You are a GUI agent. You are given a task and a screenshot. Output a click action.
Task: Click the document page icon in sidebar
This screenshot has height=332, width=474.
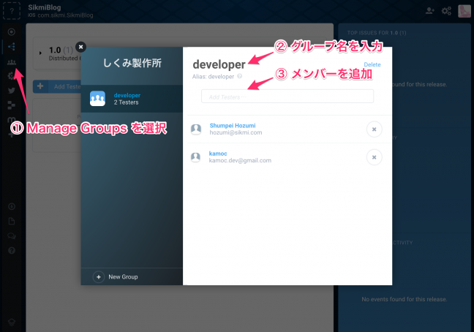tap(11, 221)
